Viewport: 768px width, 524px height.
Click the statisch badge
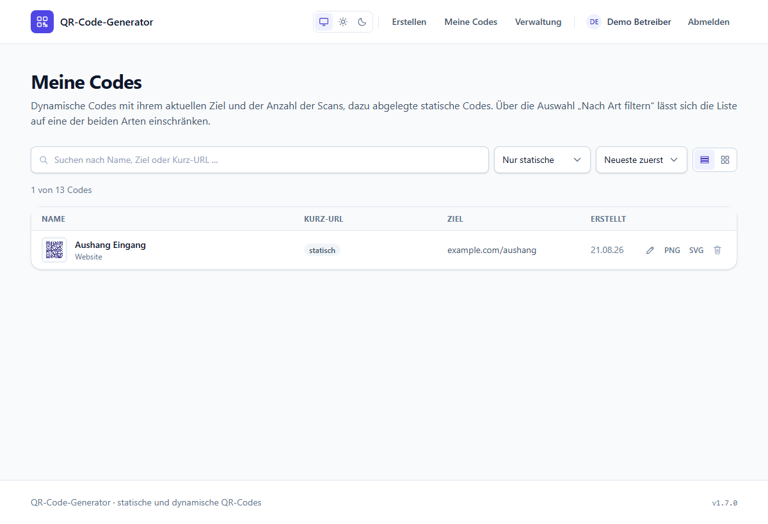point(322,250)
